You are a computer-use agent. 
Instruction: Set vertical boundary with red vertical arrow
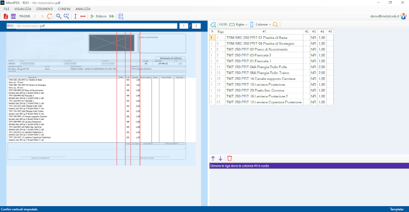click(x=75, y=17)
